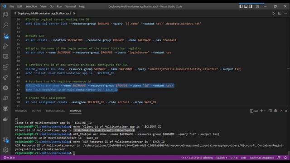
Task: Open the Extensions view
Action: (5, 67)
